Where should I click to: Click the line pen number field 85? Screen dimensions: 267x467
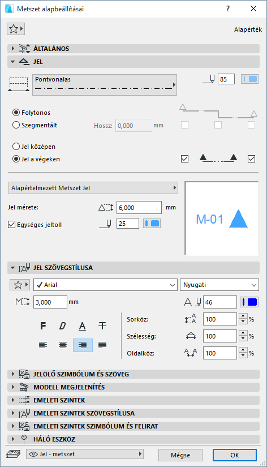click(226, 79)
